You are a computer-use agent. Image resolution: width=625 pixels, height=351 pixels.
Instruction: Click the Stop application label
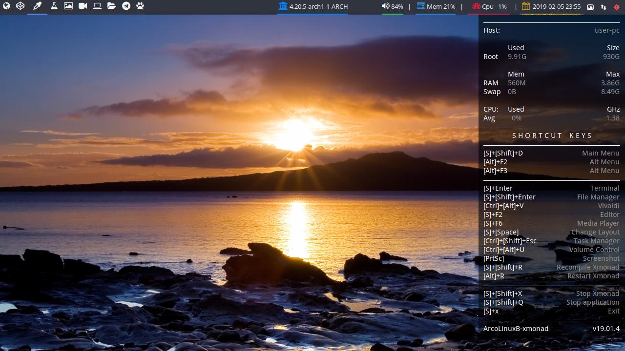click(593, 302)
